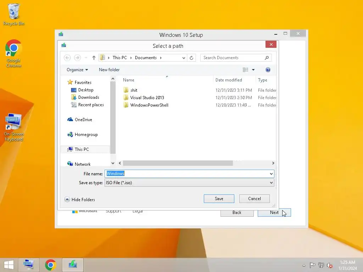Expand the address bar history dropdown

tap(184, 58)
